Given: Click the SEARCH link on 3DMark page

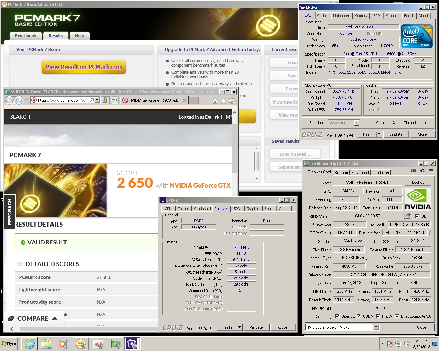Looking at the screenshot, I should [x=20, y=117].
